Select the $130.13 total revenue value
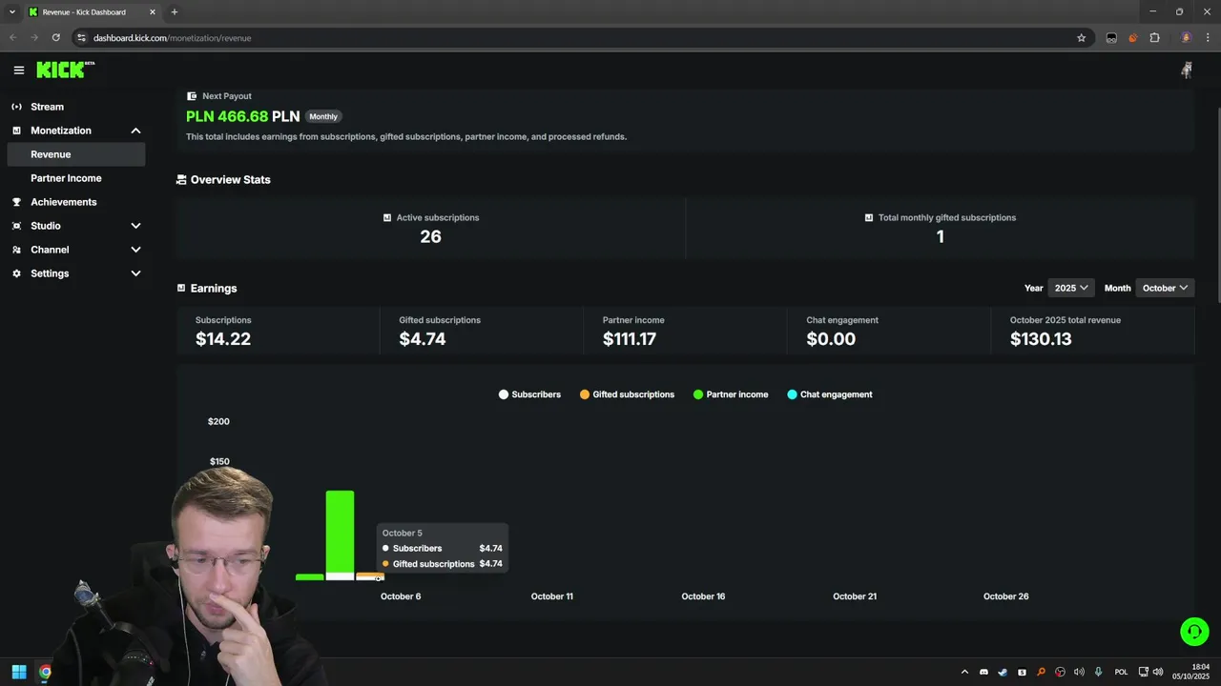Viewport: 1221px width, 686px height. tap(1041, 338)
